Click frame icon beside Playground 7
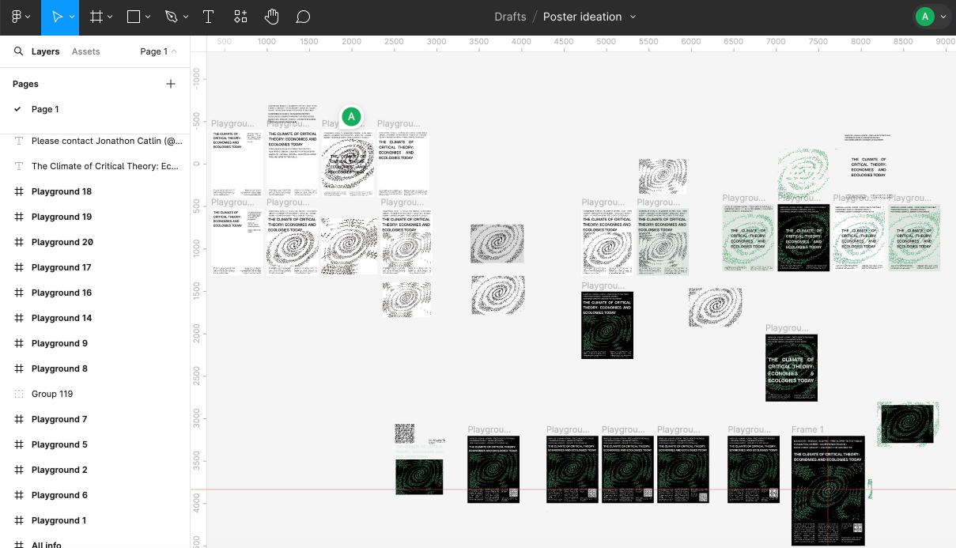The width and height of the screenshot is (956, 548). pos(19,419)
